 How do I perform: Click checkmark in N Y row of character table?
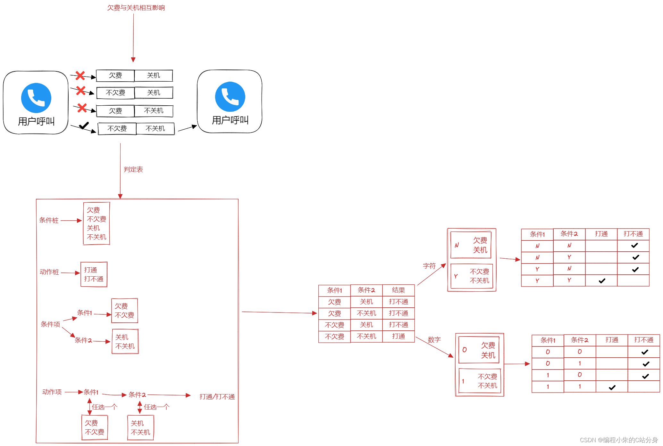tap(636, 257)
